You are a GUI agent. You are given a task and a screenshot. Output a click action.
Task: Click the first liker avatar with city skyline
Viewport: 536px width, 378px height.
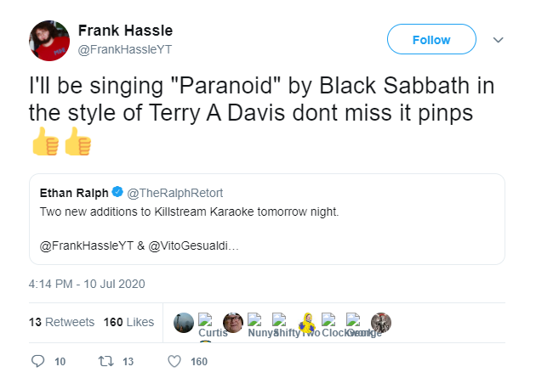[x=184, y=323]
